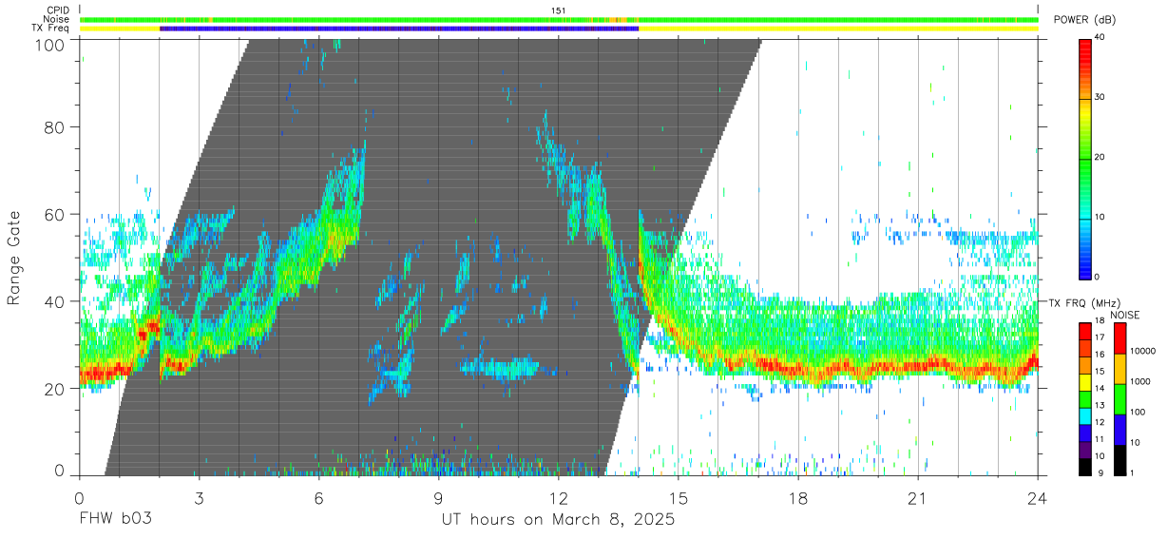1167x539 pixels.
Task: Click UT hour tick label '12'
Action: coord(558,497)
